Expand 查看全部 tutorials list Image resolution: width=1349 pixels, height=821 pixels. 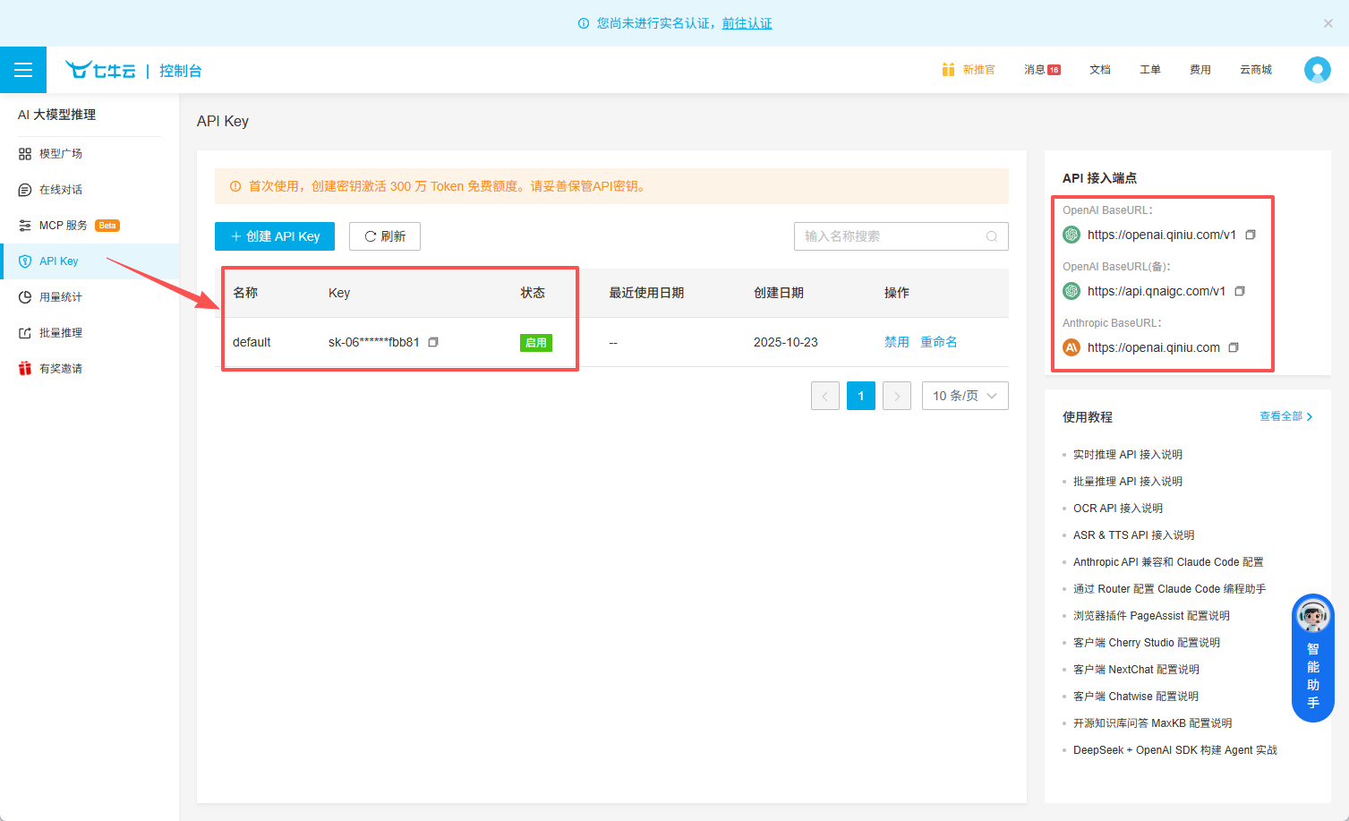pyautogui.click(x=1285, y=416)
